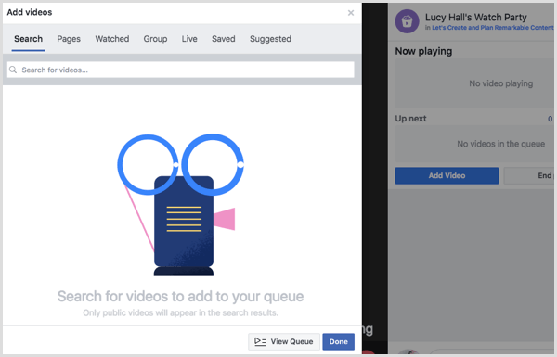
Task: Switch to the Search tab
Action: coord(28,39)
